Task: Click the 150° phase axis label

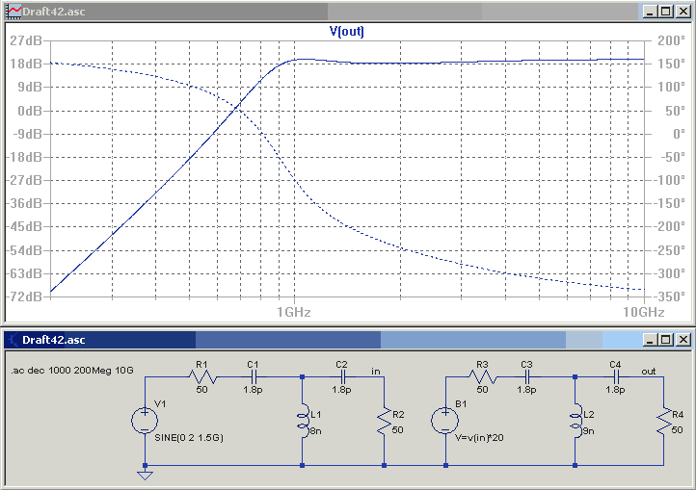Action: pyautogui.click(x=672, y=64)
